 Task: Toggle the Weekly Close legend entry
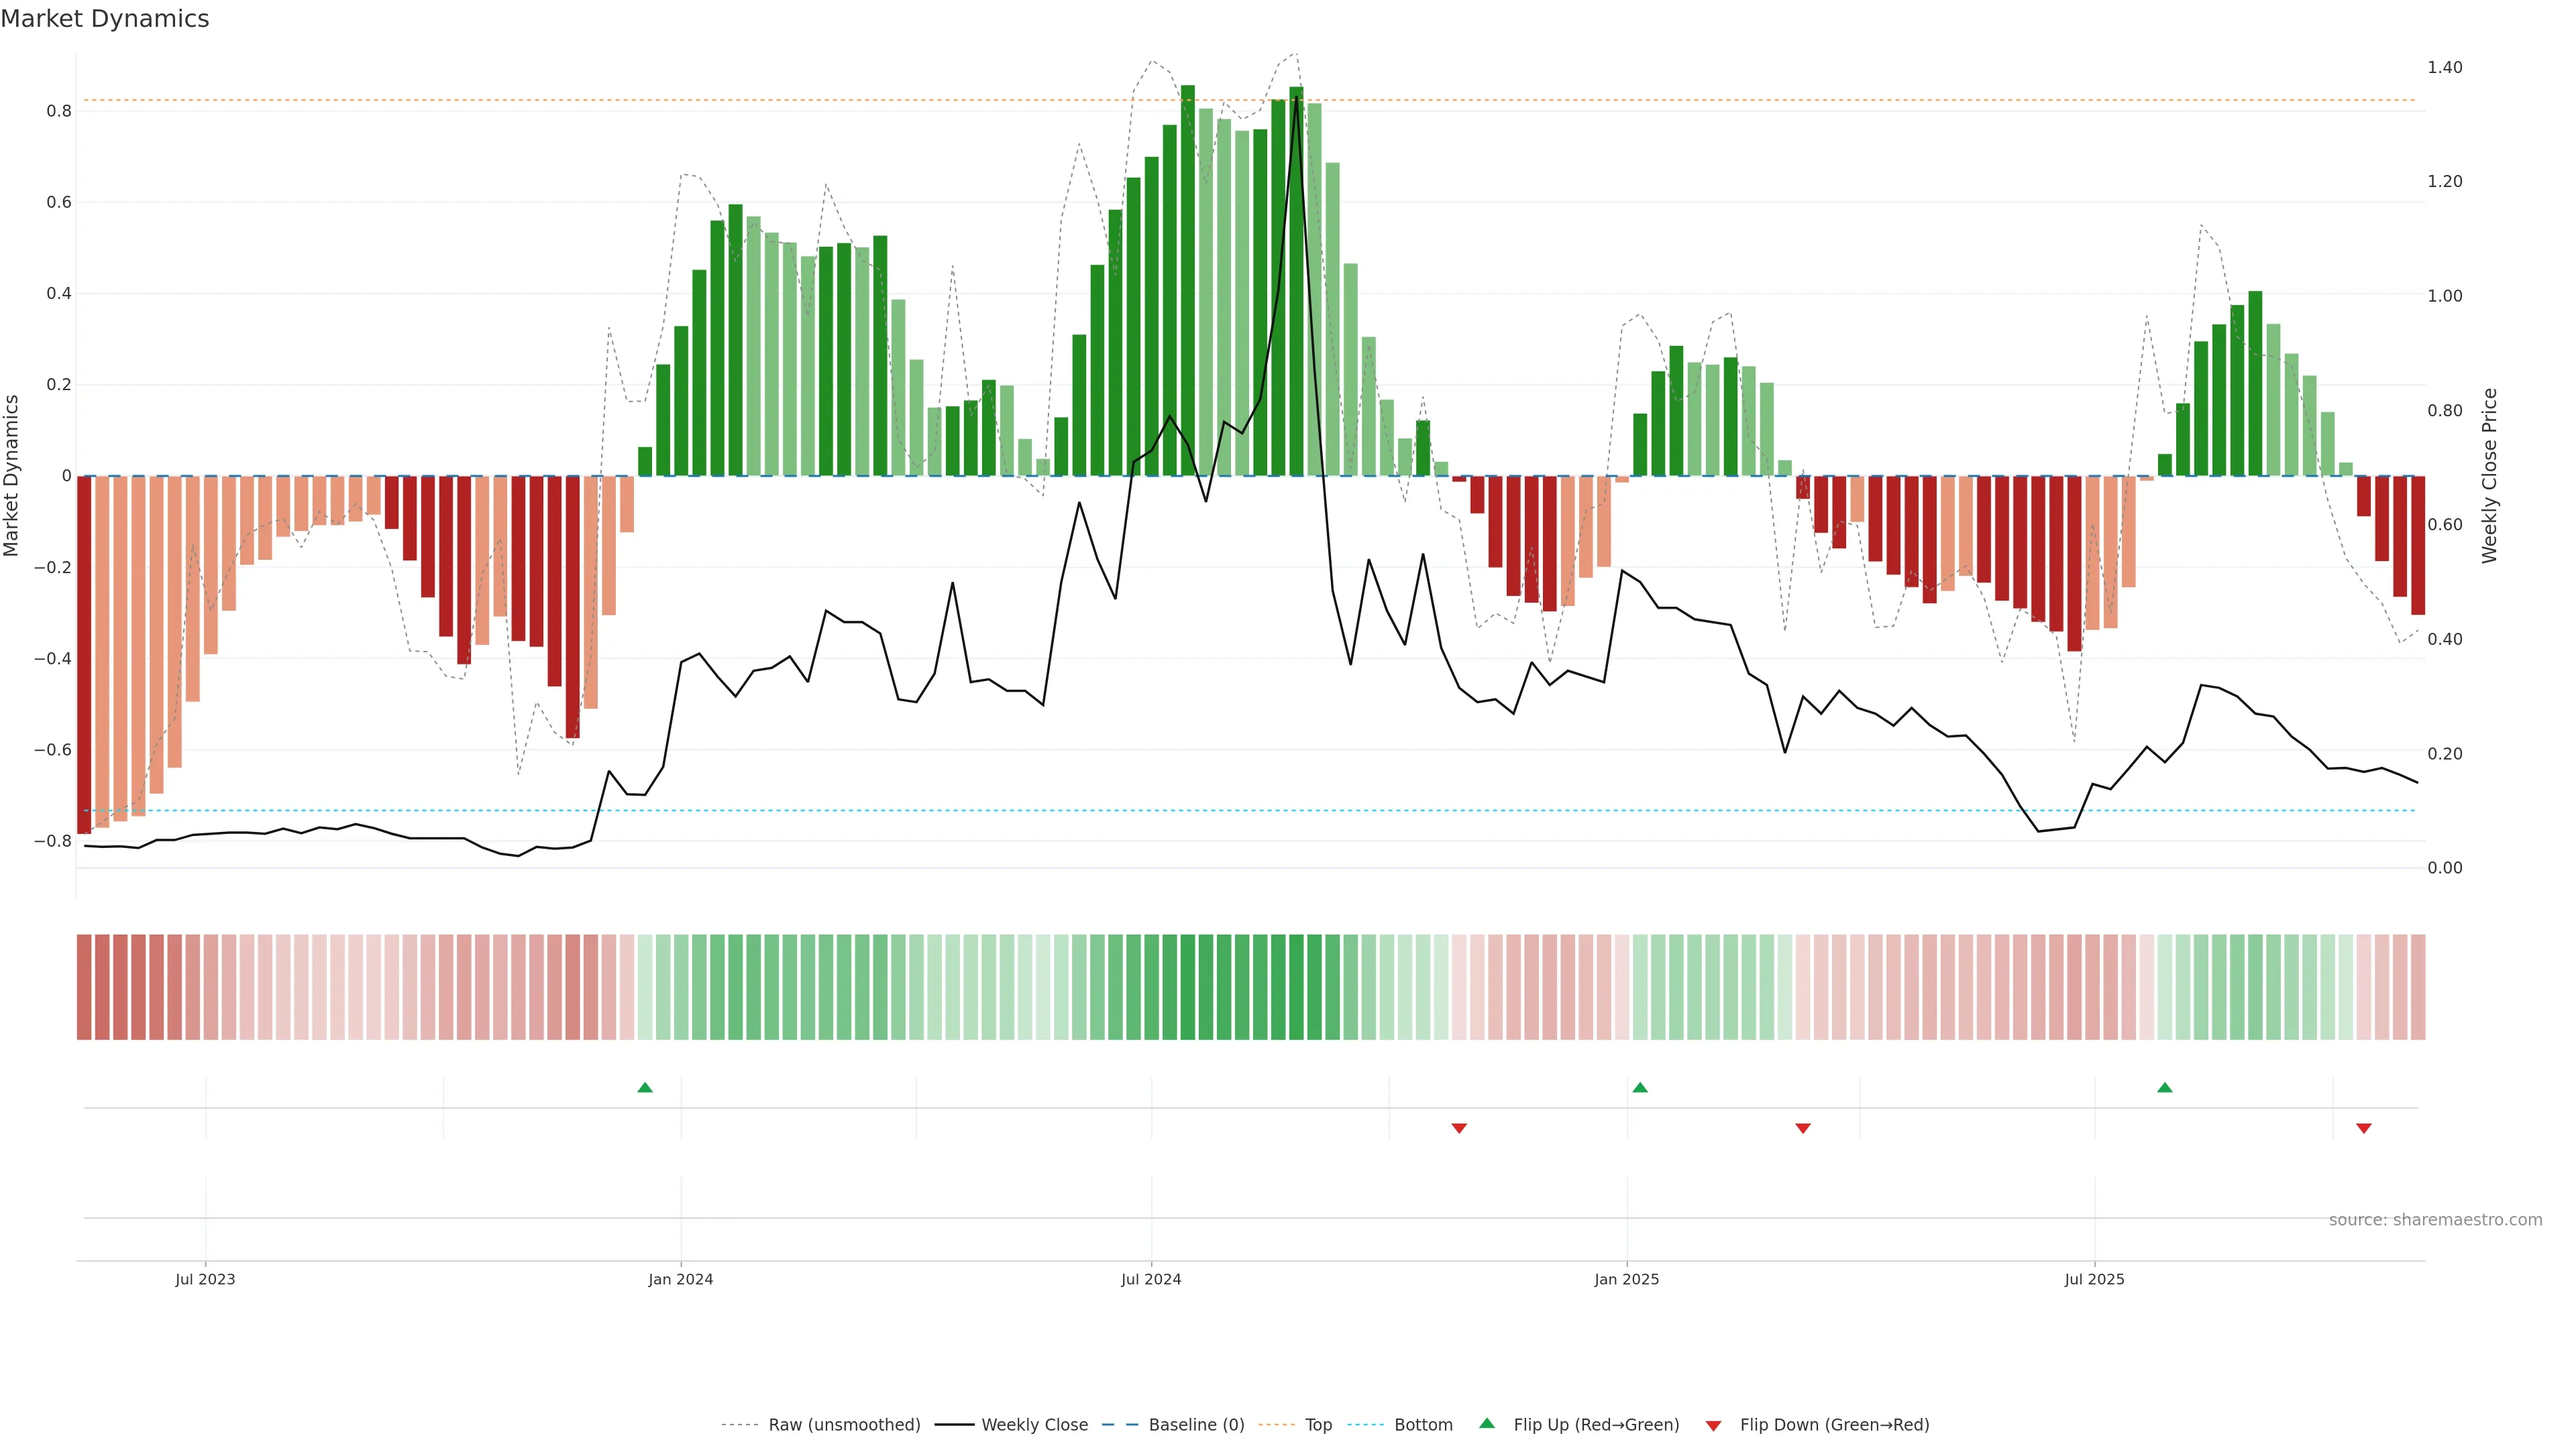tap(1034, 1425)
